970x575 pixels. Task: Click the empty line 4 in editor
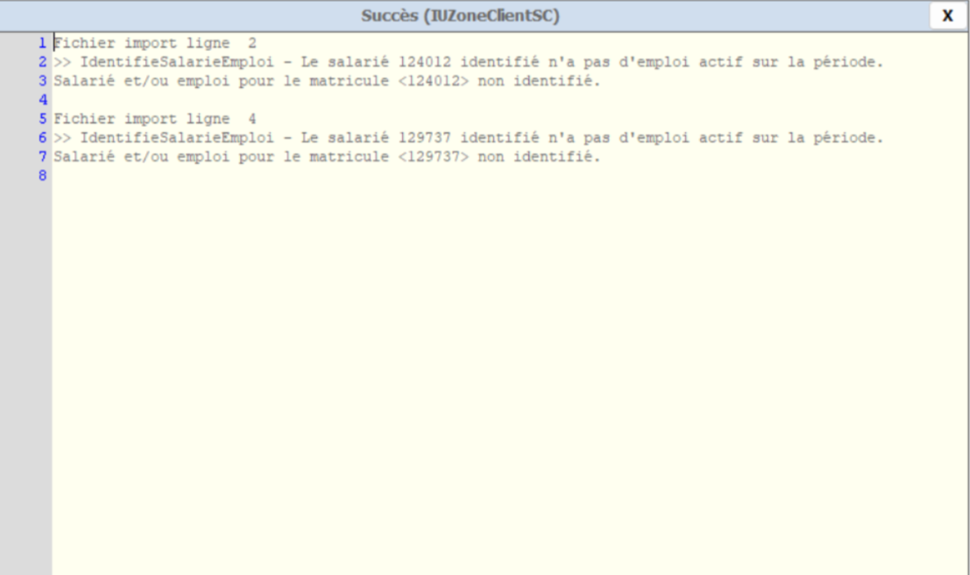[510, 100]
